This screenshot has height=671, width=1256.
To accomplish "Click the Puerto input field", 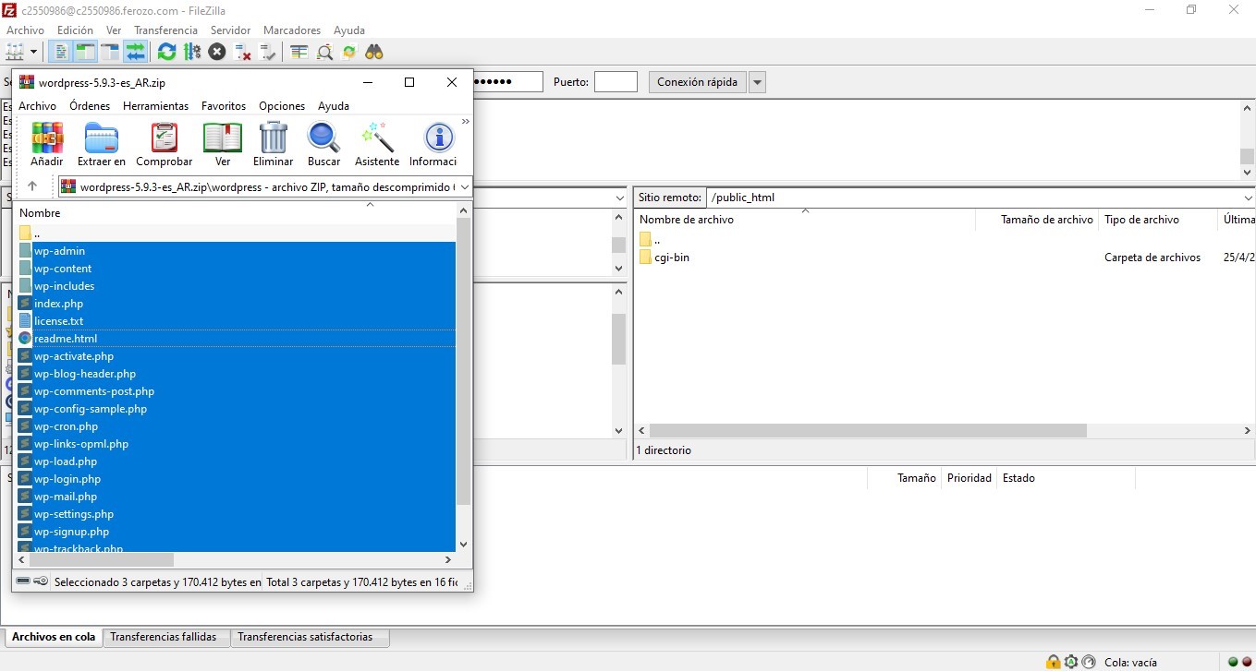I will (x=616, y=82).
